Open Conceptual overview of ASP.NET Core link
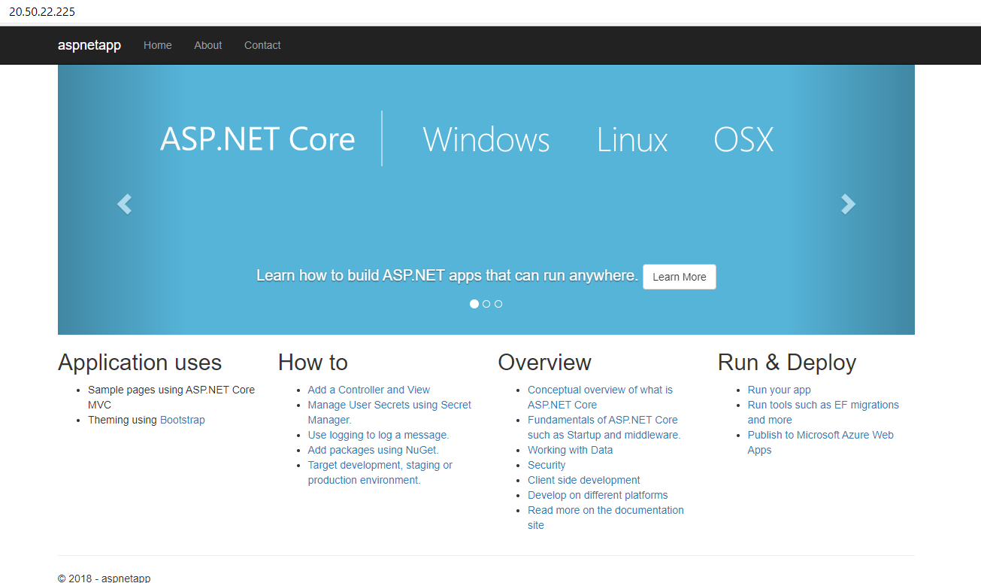This screenshot has width=981, height=583. pyautogui.click(x=600, y=397)
